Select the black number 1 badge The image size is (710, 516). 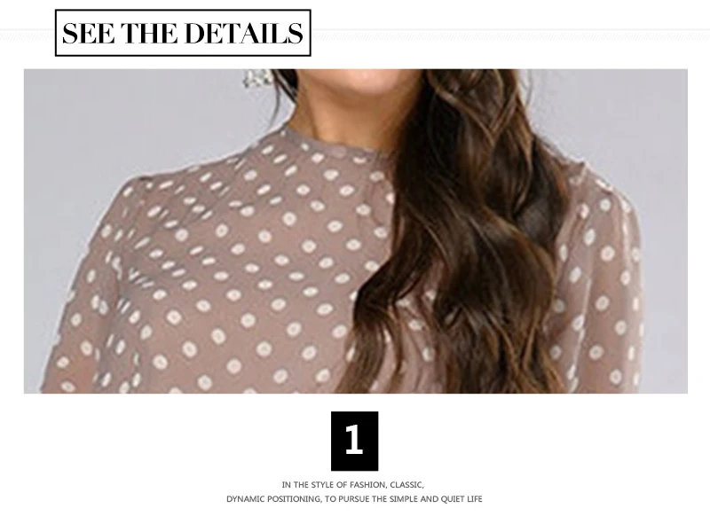pos(354,441)
